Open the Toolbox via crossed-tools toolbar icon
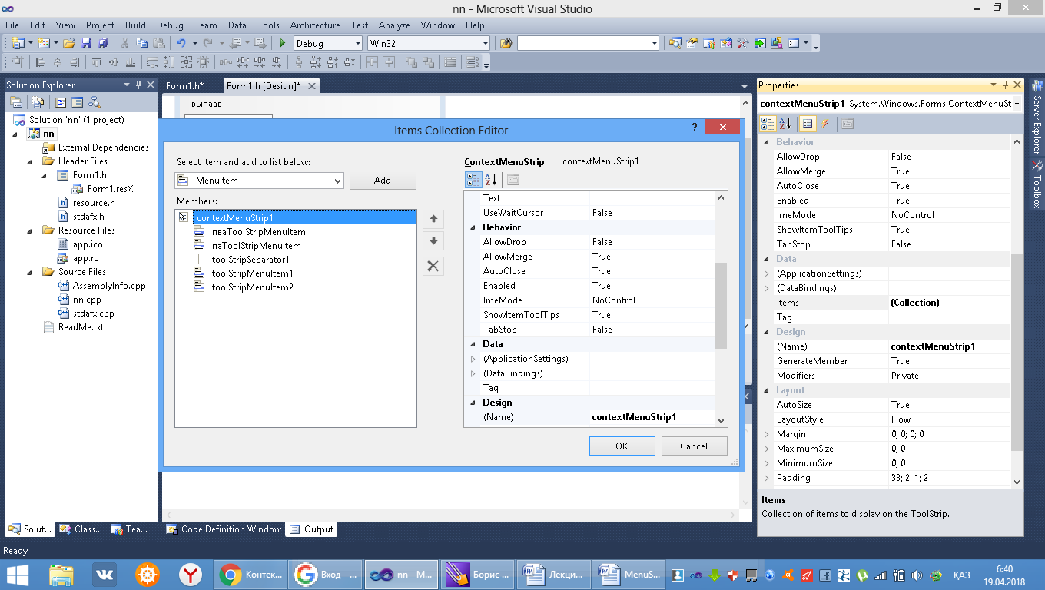 click(x=743, y=44)
